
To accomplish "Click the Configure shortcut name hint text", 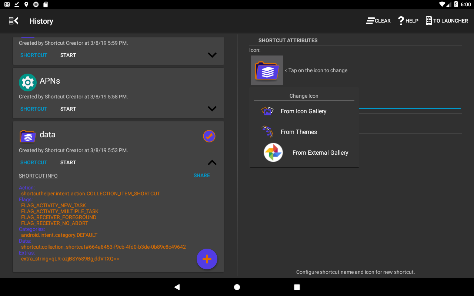I will [x=355, y=272].
